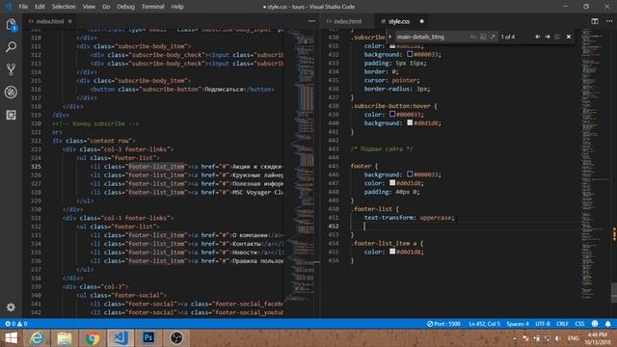Change line endings via CRLF
The image size is (617, 347).
(562, 324)
